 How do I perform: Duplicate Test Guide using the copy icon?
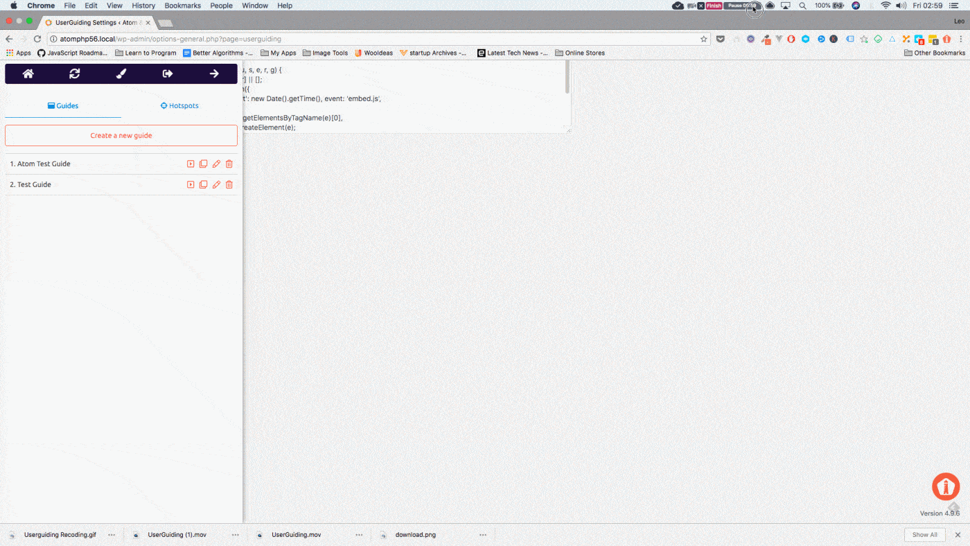click(203, 184)
